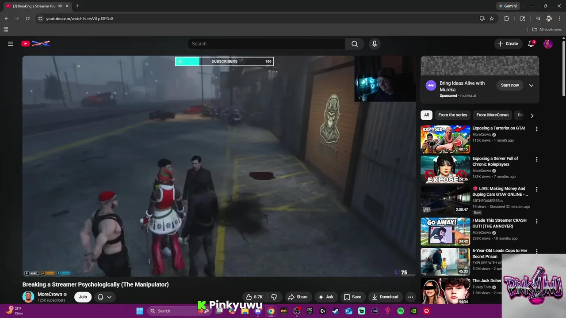The width and height of the screenshot is (566, 318).
Task: Open Spotify from the taskbar
Action: (401, 311)
